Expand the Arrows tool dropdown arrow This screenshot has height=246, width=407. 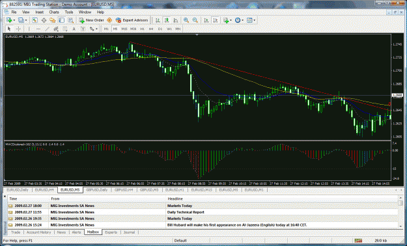tap(96, 29)
